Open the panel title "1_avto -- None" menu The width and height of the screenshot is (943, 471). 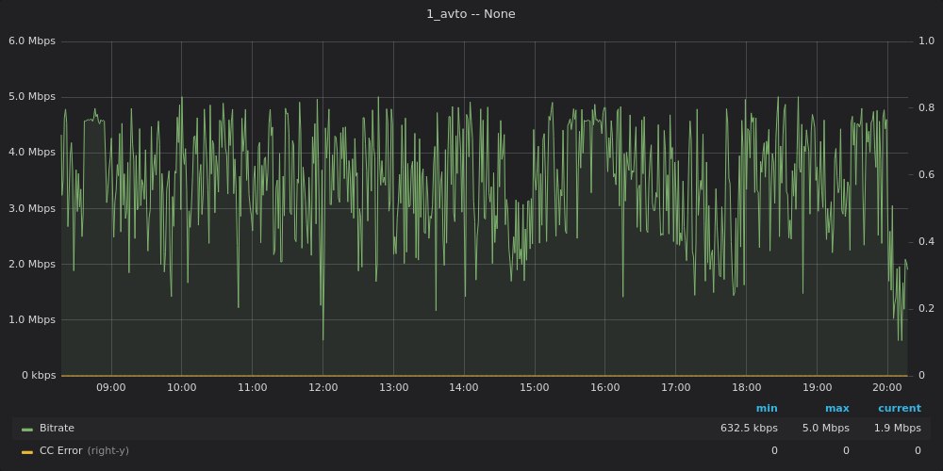coord(471,14)
